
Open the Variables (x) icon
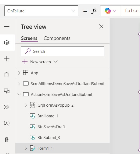click(7, 123)
